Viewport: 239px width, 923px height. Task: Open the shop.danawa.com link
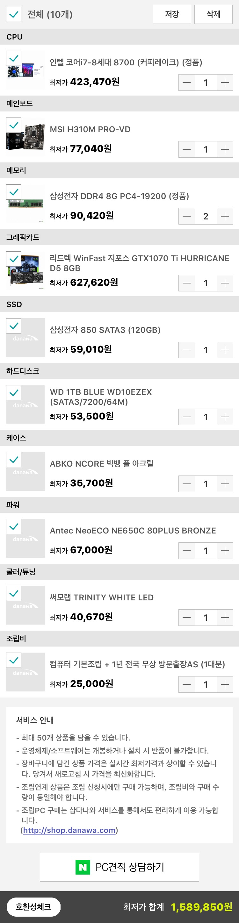pyautogui.click(x=69, y=830)
